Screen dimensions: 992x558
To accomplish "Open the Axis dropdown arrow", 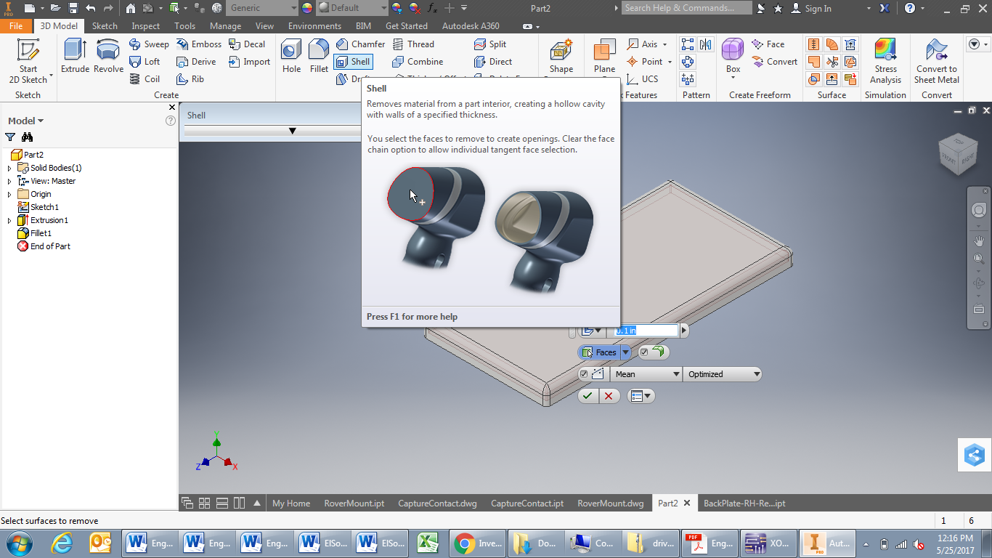I will pos(666,44).
